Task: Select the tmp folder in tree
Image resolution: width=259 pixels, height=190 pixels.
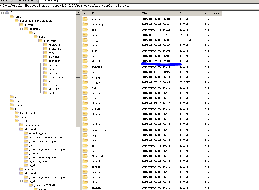Action: 17,101
